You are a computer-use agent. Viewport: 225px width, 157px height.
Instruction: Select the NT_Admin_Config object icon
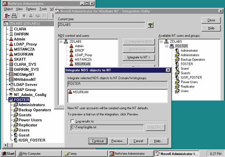[11, 95]
